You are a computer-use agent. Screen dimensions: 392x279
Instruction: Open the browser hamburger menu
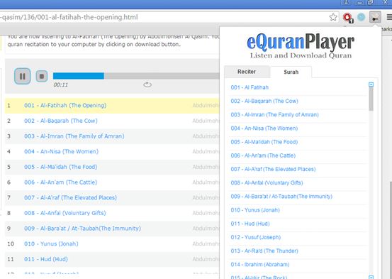[389, 17]
